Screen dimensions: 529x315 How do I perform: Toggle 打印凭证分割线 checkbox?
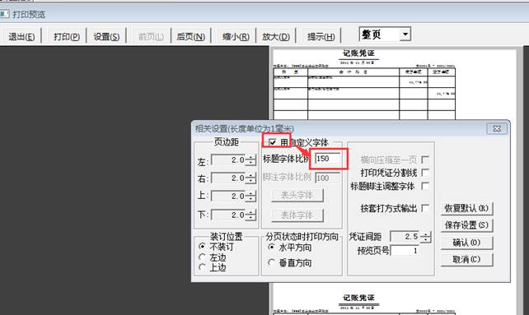(425, 173)
